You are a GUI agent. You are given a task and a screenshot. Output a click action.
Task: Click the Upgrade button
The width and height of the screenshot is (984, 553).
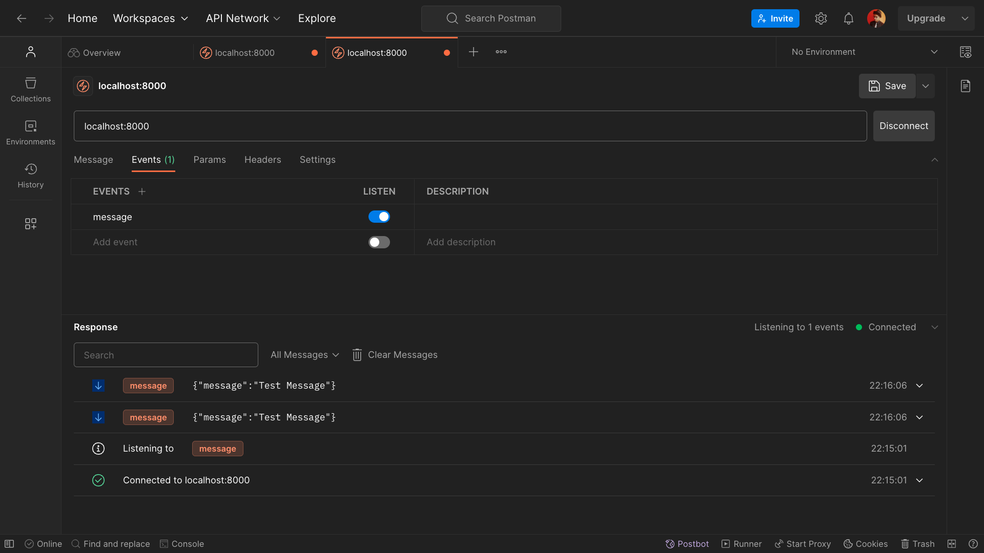(926, 18)
